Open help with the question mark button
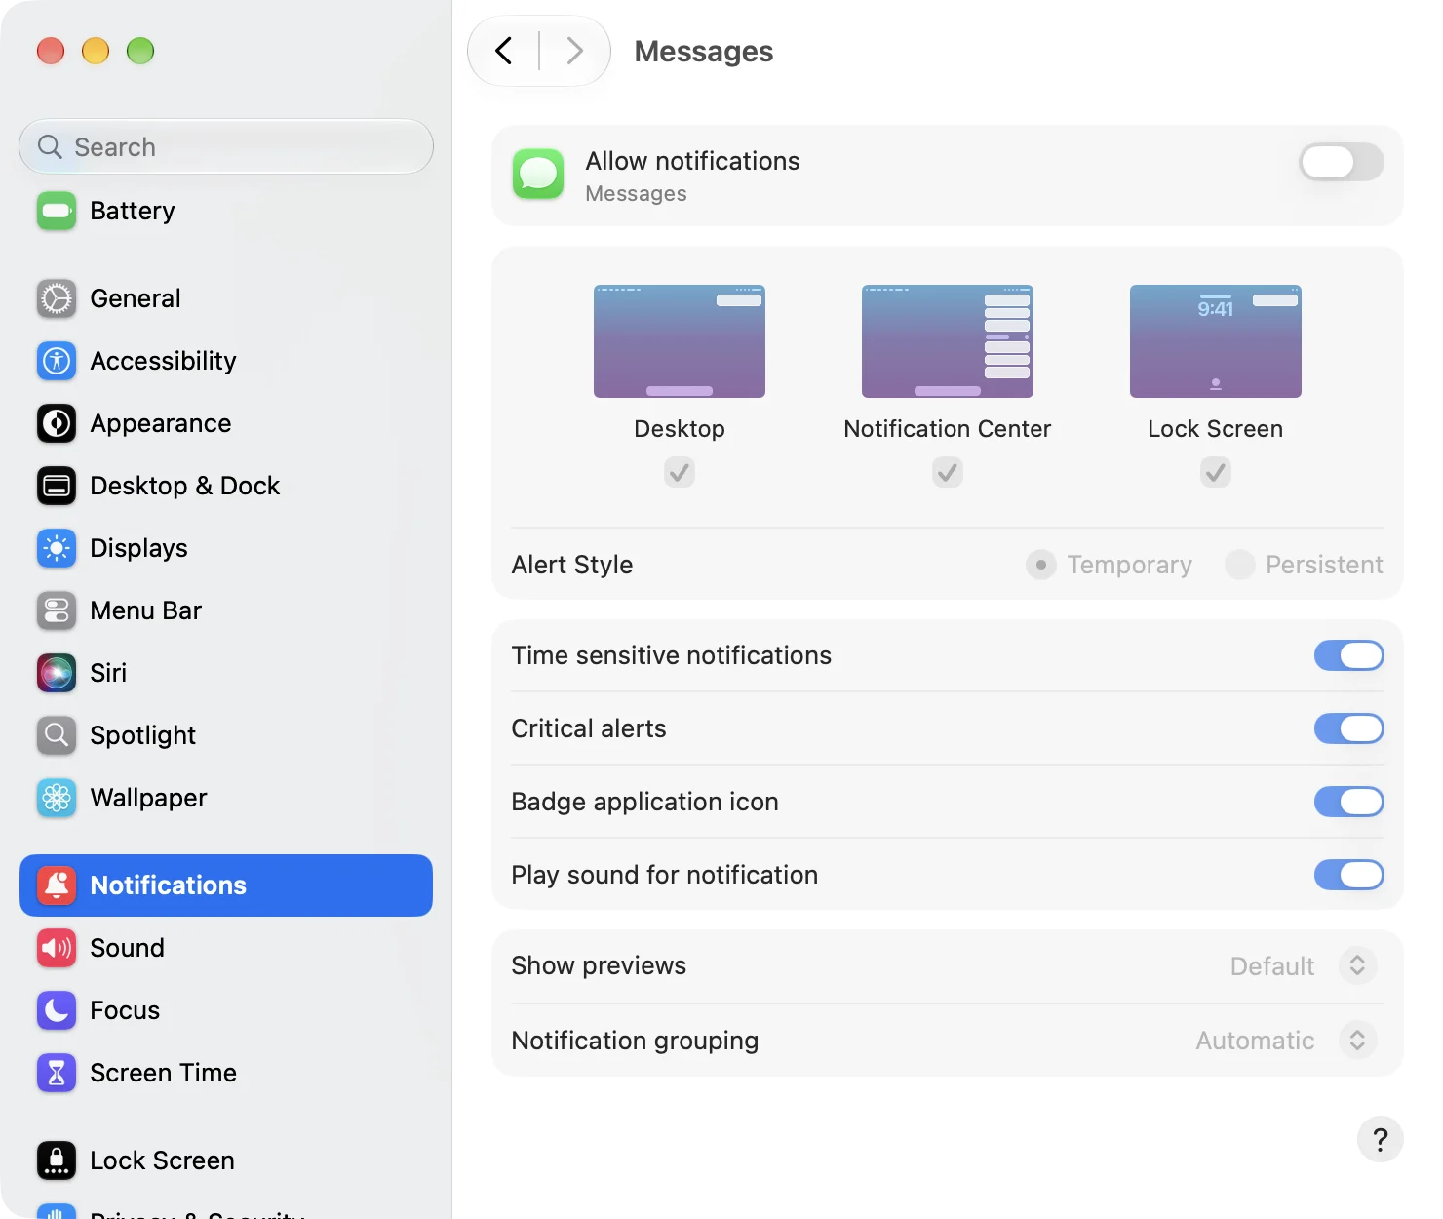The height and width of the screenshot is (1219, 1443). (x=1380, y=1139)
